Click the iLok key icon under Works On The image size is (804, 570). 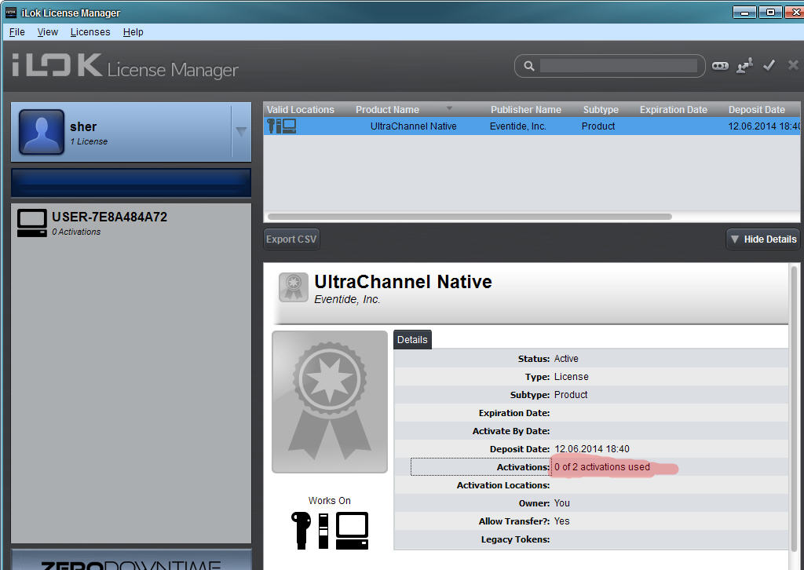point(301,530)
